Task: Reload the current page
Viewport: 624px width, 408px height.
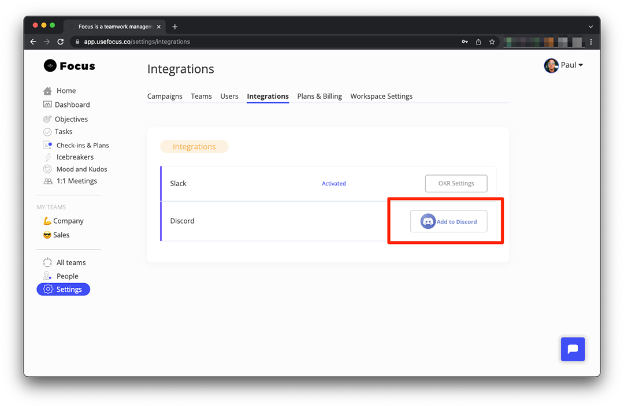Action: pos(61,42)
